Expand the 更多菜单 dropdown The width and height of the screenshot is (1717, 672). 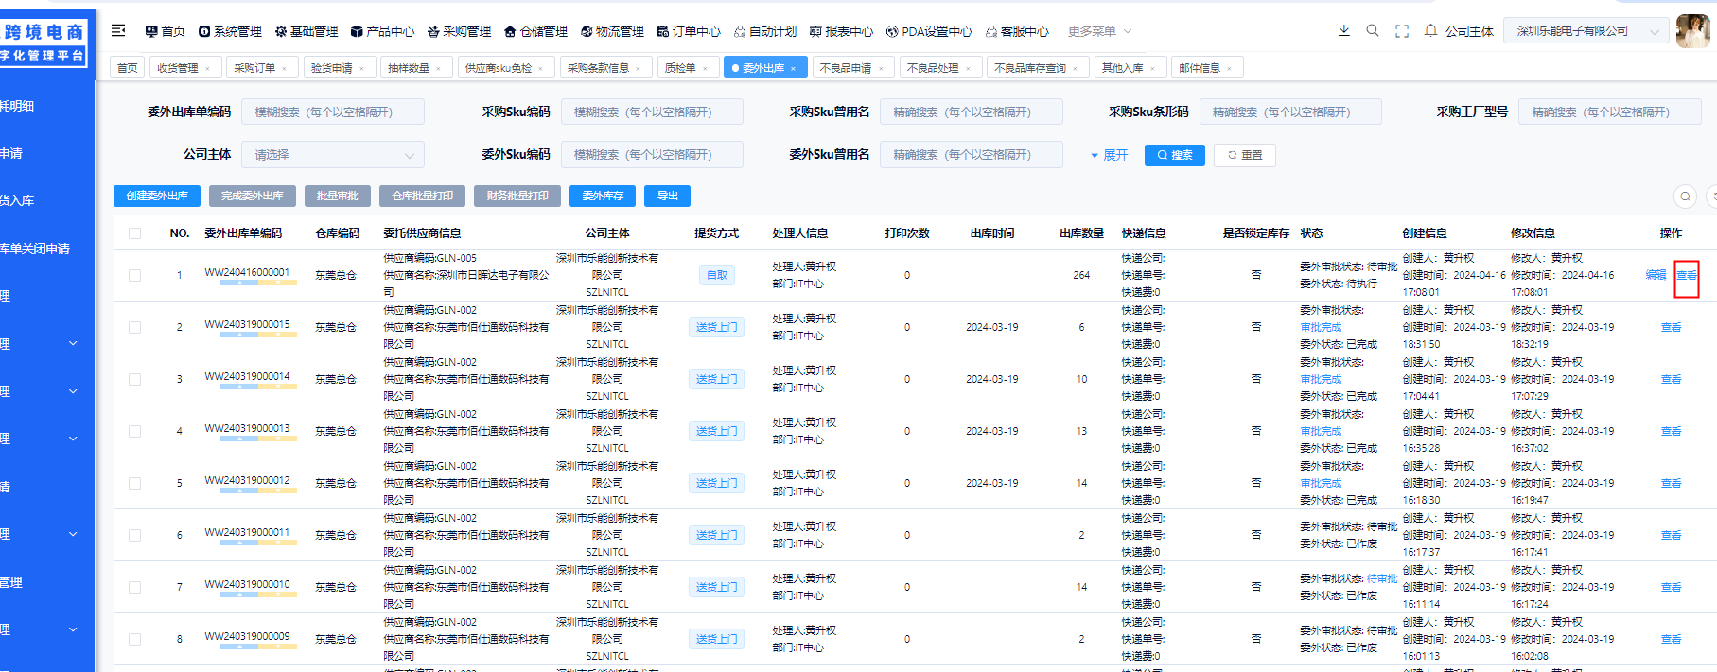1099,31
